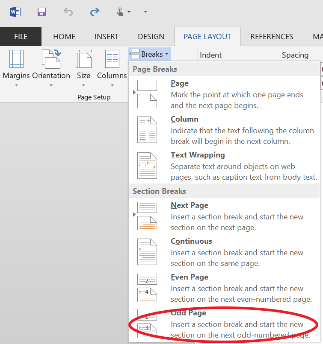
Task: Click the Word application icon
Action: [x=15, y=12]
